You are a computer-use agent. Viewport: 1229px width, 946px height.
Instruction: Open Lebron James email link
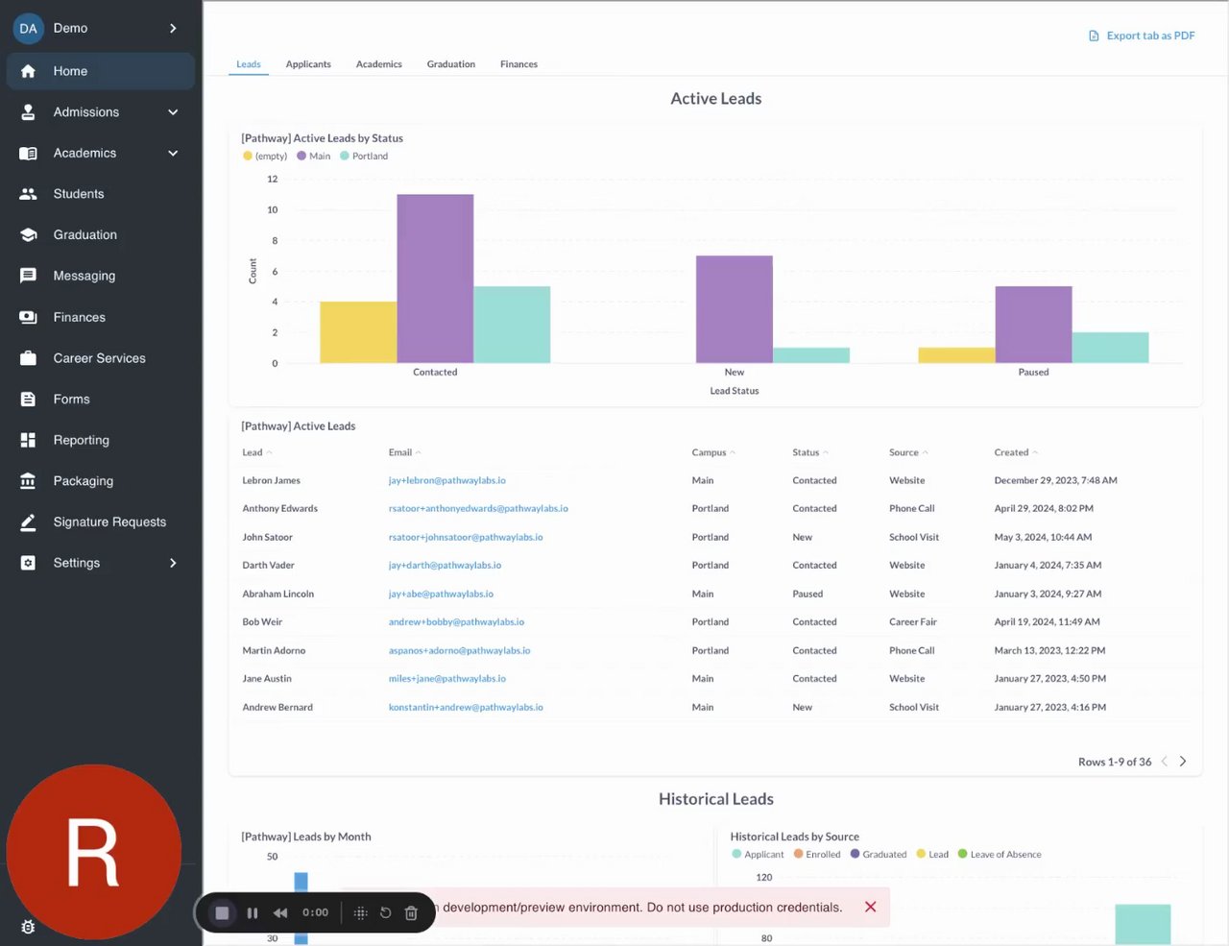click(447, 480)
